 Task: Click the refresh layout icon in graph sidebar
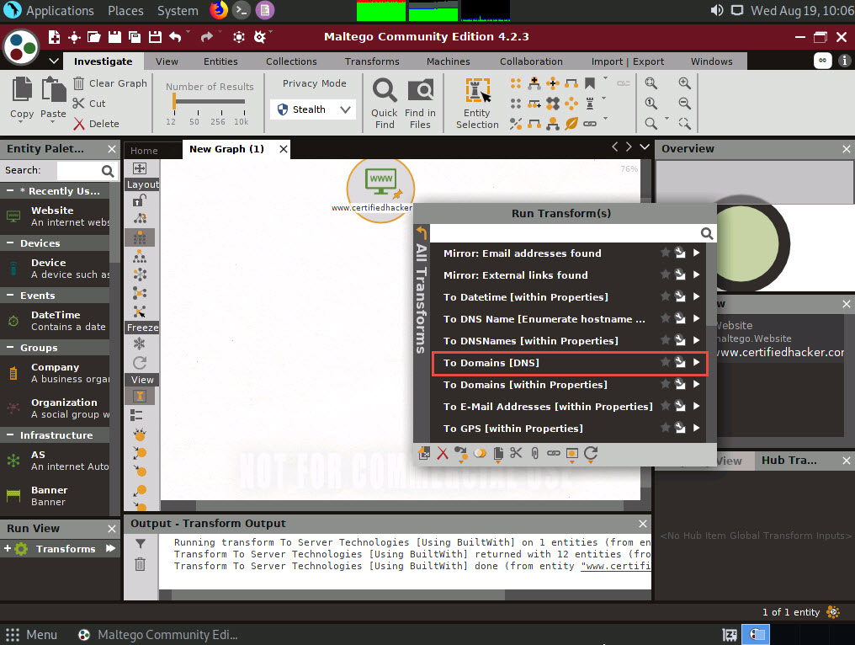coord(140,363)
